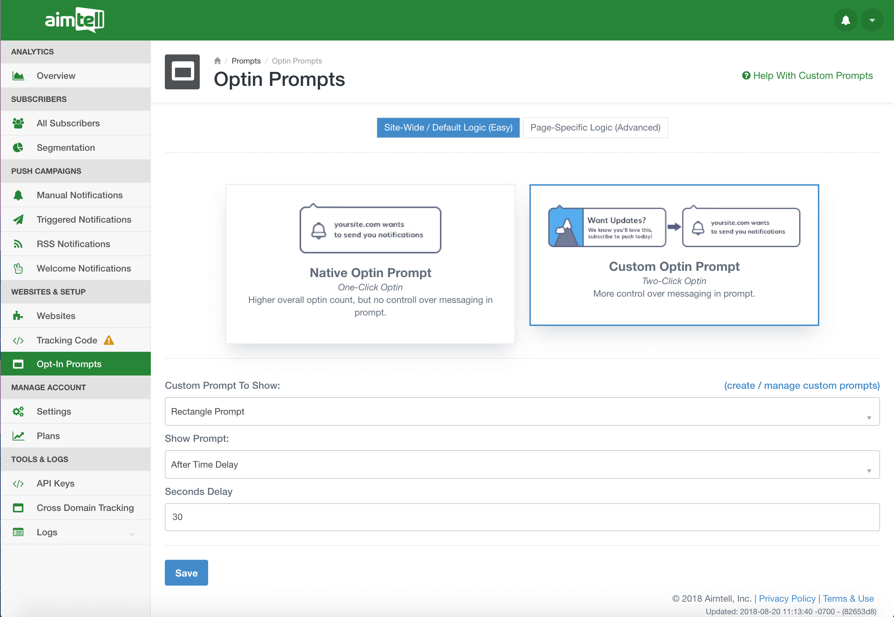This screenshot has height=617, width=894.
Task: Click the native prompt preview illustration
Action: (370, 229)
